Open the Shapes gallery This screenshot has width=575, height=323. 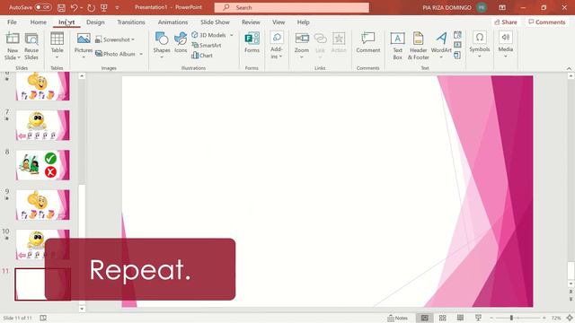coord(162,46)
